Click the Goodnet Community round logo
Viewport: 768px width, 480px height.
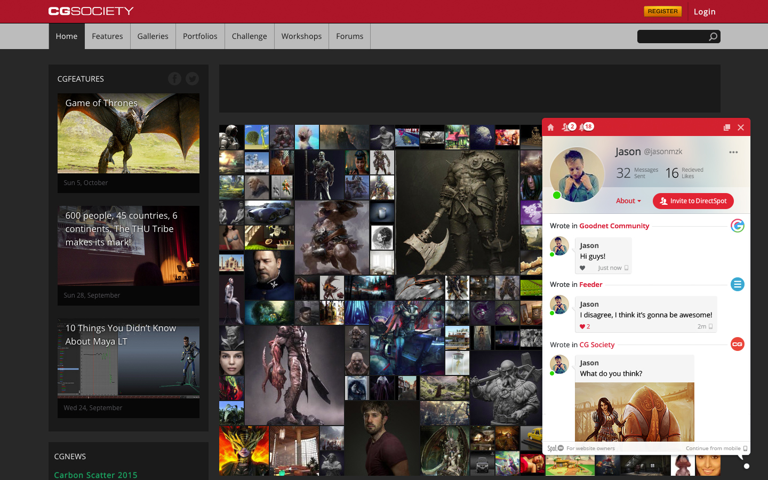737,226
